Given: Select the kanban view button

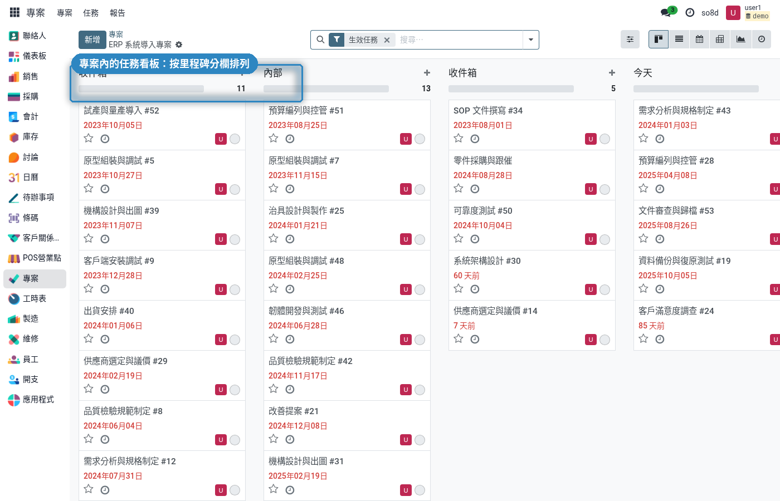Looking at the screenshot, I should [x=659, y=39].
